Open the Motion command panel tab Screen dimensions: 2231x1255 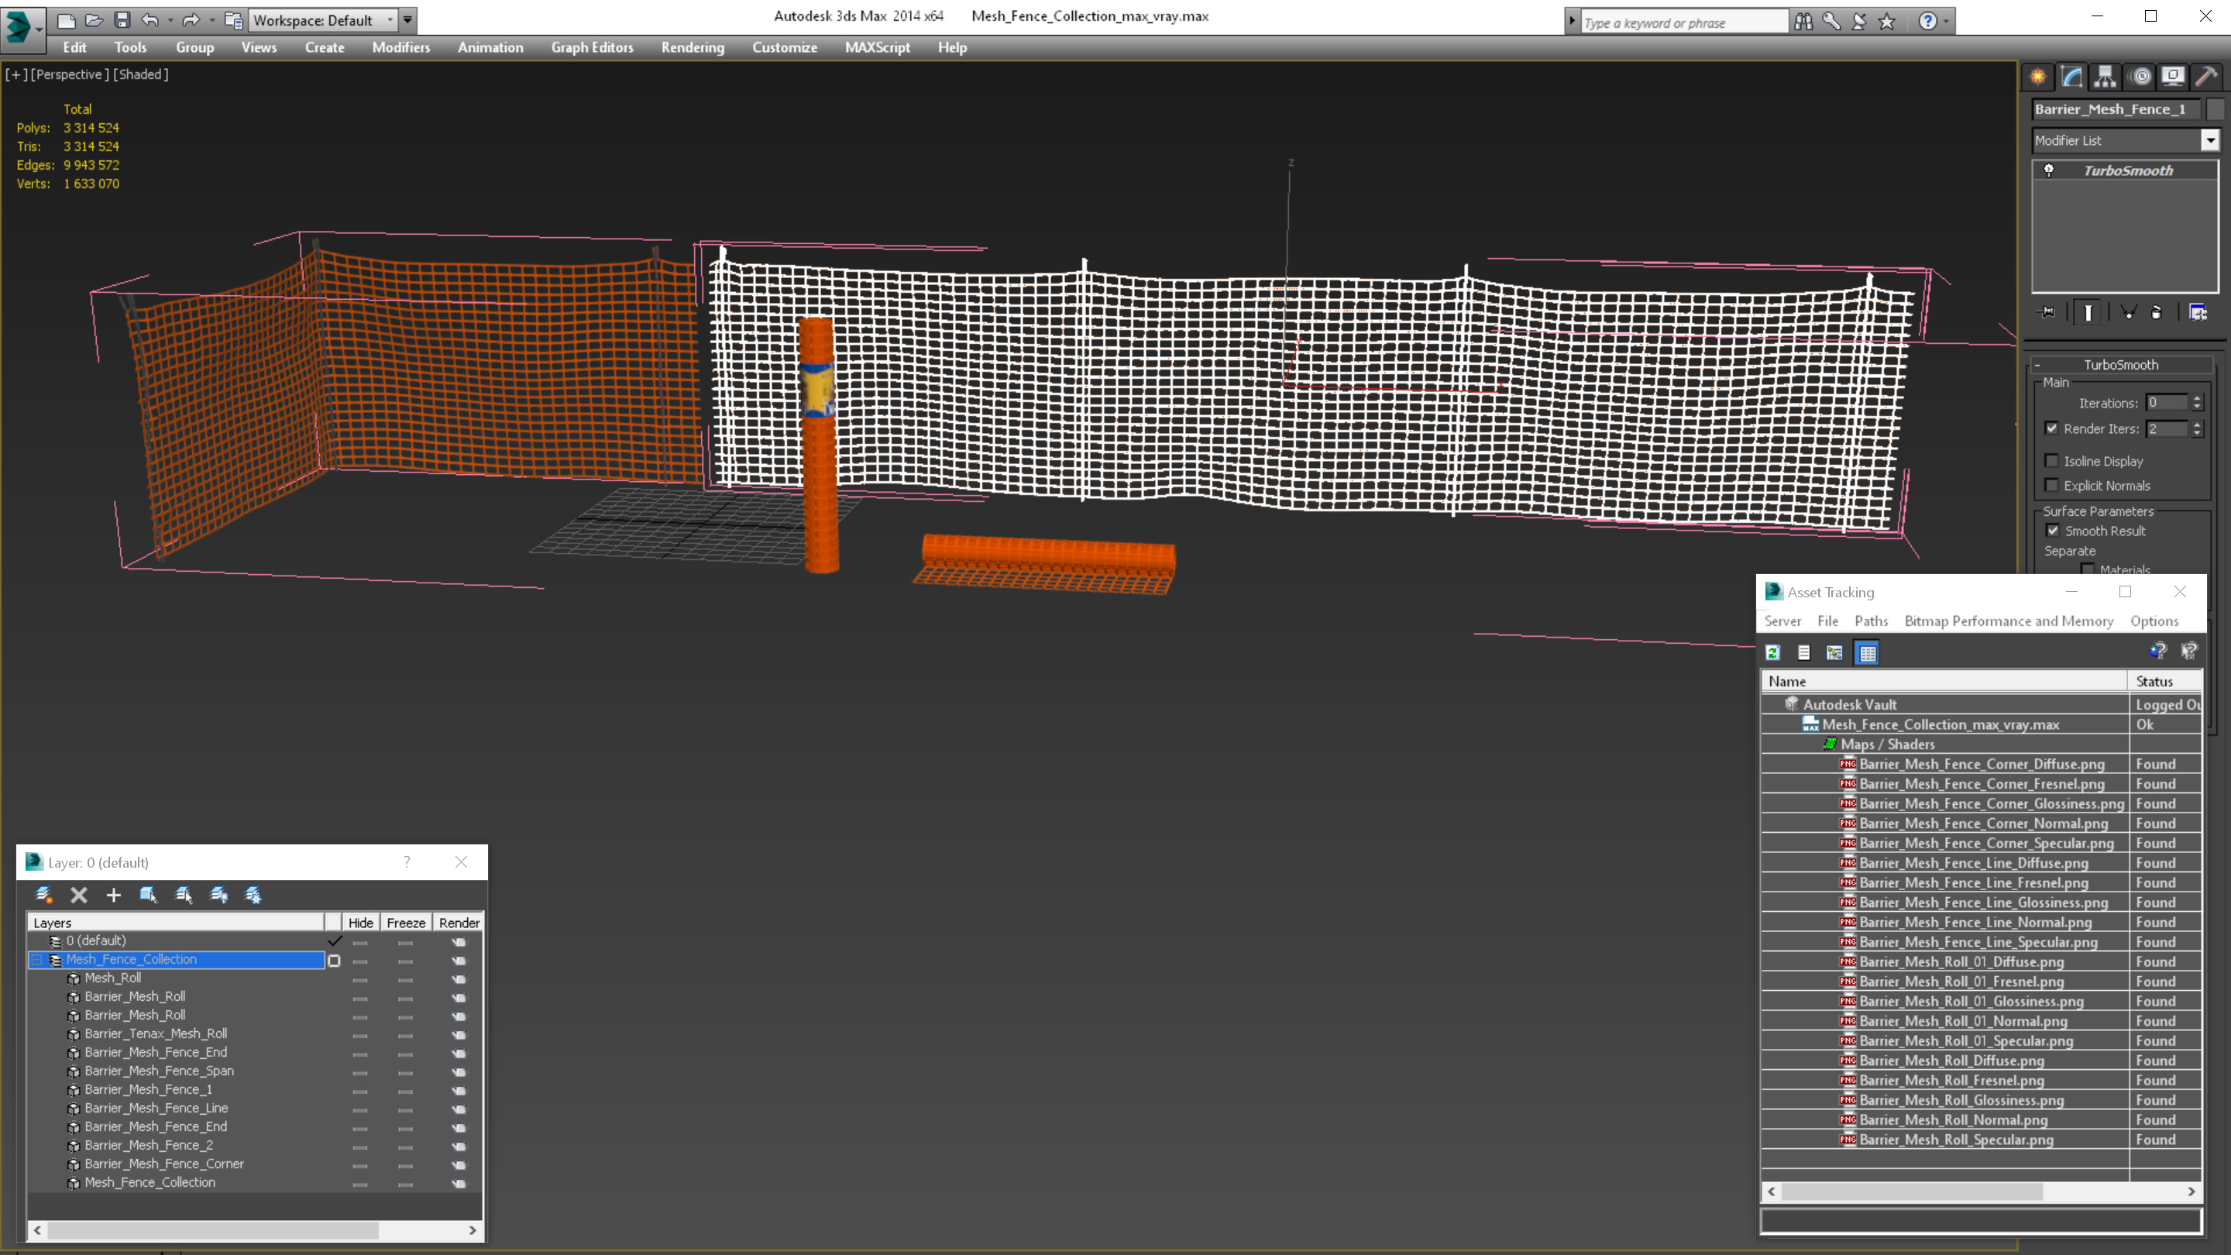2141,76
